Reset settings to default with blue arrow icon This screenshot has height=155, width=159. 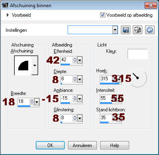coord(150,30)
